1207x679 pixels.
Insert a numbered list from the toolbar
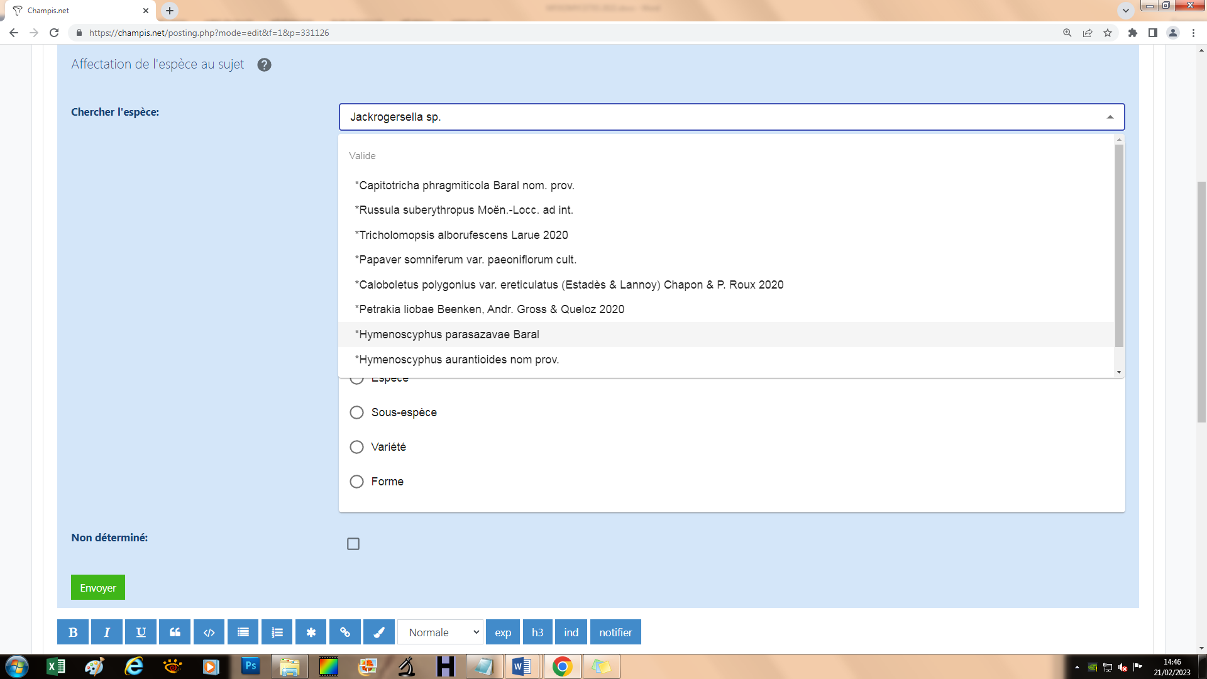click(x=277, y=632)
